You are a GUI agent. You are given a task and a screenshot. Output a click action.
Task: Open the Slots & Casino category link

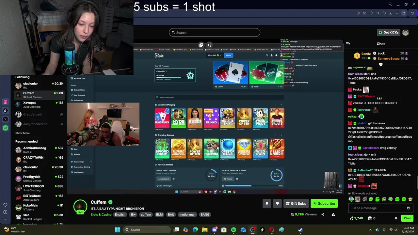[x=101, y=214]
